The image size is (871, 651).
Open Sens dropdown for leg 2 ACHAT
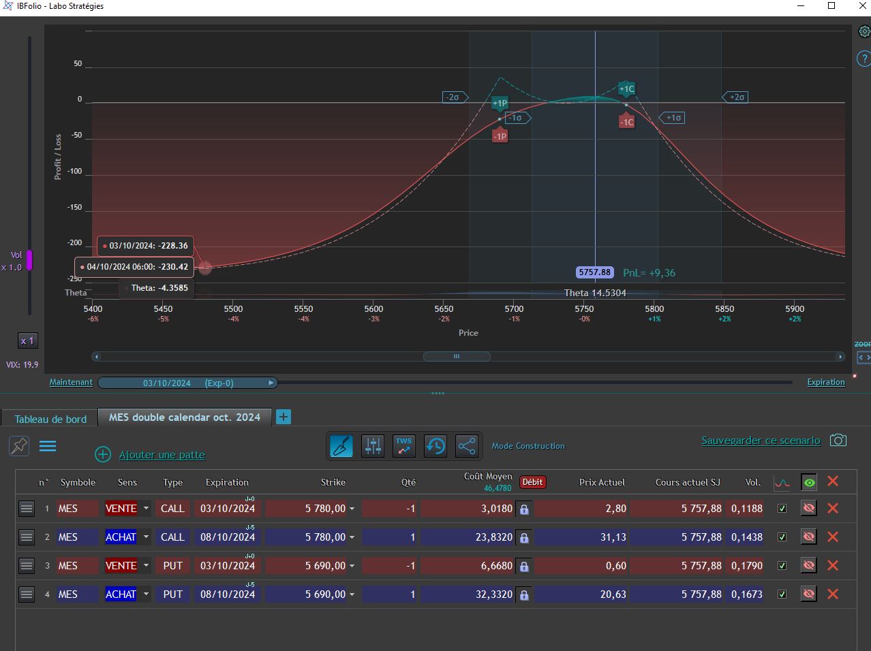(x=146, y=537)
